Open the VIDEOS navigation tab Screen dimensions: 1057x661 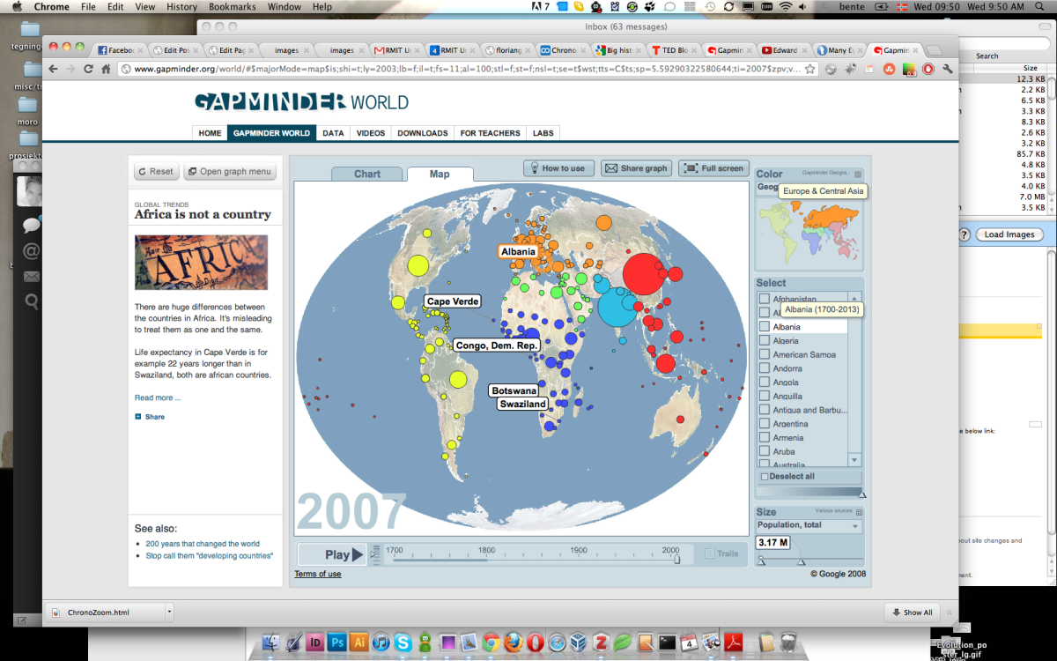tap(371, 133)
